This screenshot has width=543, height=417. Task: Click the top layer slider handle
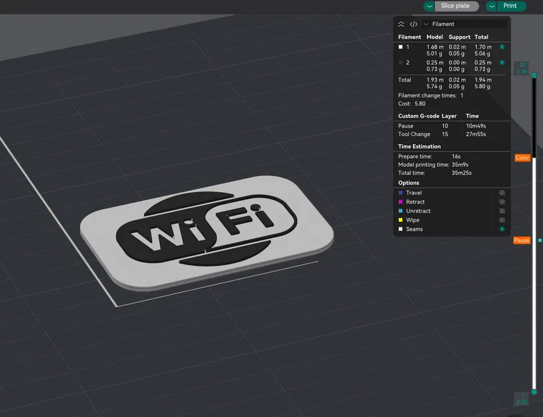pos(534,75)
